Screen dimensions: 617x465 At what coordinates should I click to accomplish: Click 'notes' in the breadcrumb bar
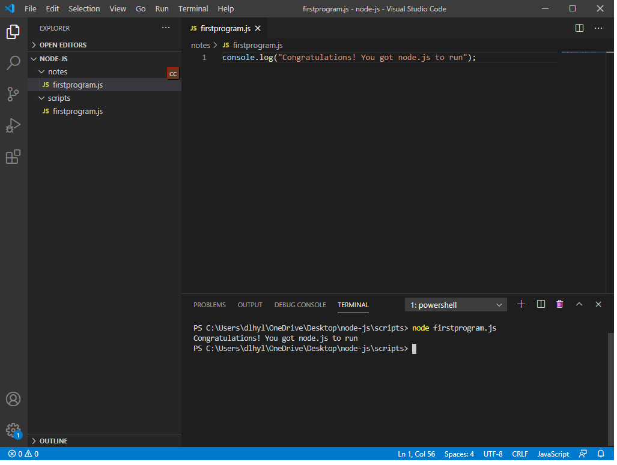pyautogui.click(x=200, y=45)
